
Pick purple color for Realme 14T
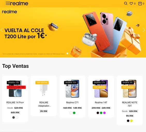[x=104, y=113]
